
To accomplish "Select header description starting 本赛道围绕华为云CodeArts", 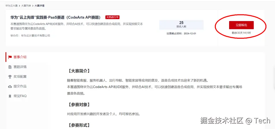I will (77, 26).
